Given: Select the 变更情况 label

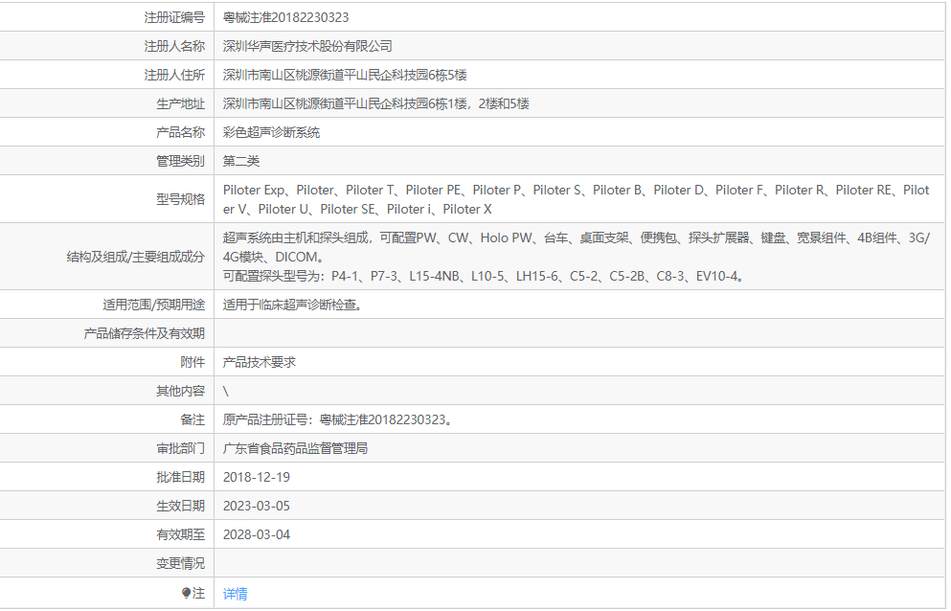Looking at the screenshot, I should (181, 564).
